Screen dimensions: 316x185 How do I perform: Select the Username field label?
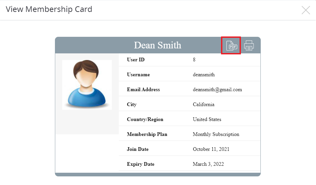pos(138,75)
